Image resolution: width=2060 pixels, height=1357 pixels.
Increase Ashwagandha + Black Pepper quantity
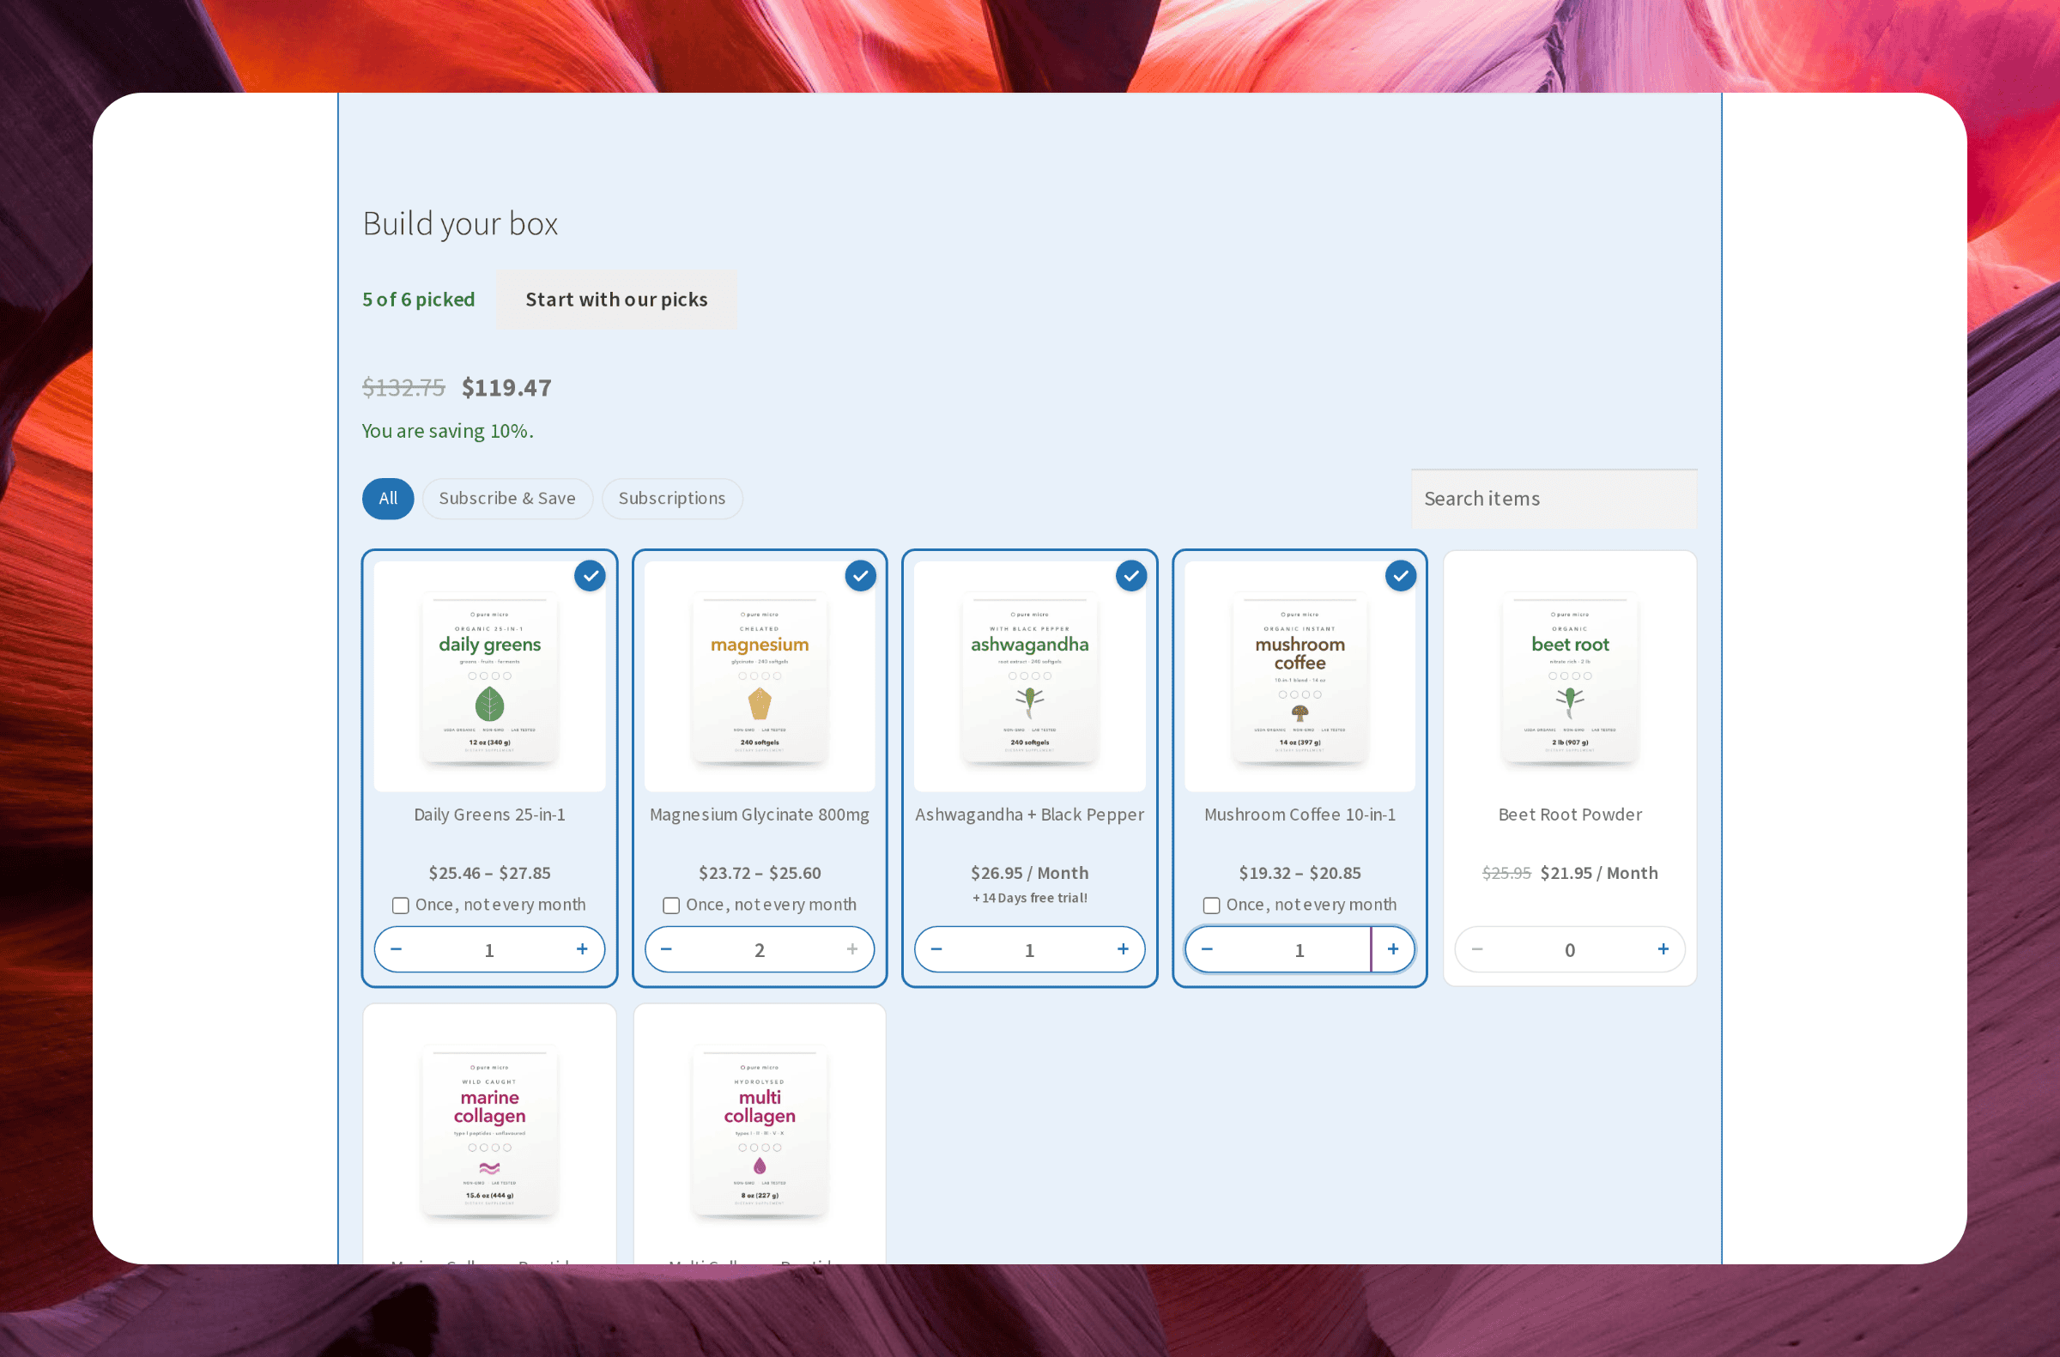(x=1123, y=949)
